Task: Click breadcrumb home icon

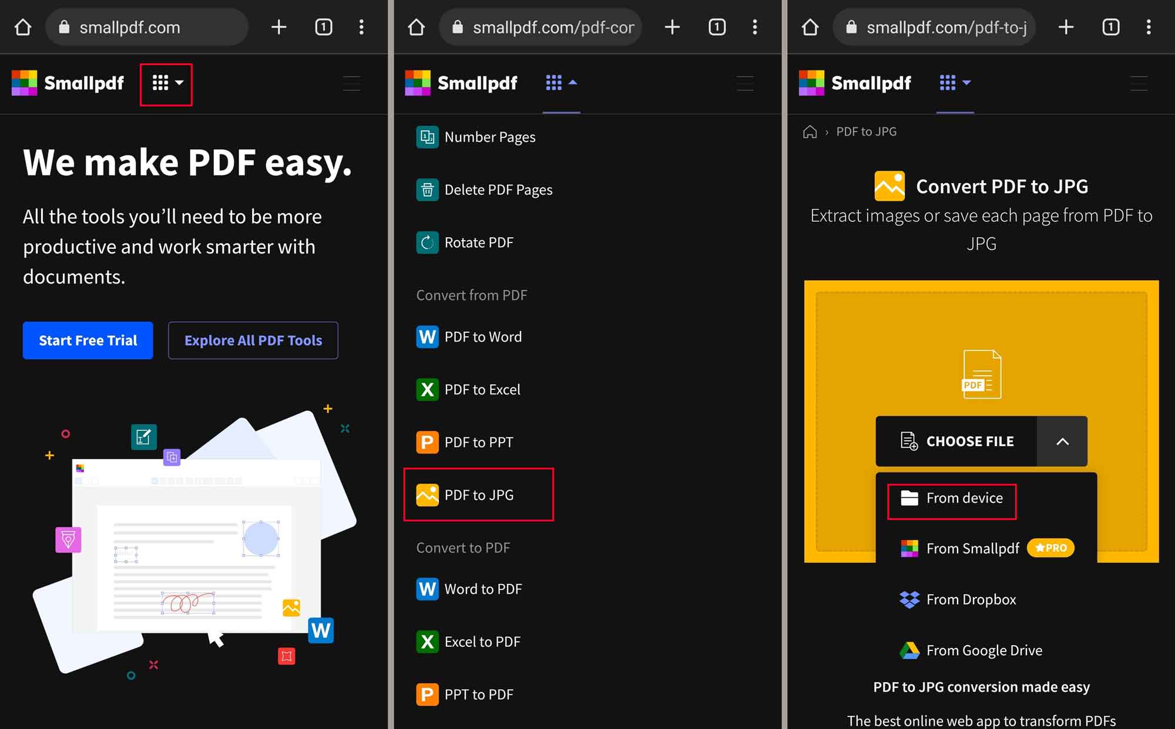Action: pyautogui.click(x=810, y=131)
